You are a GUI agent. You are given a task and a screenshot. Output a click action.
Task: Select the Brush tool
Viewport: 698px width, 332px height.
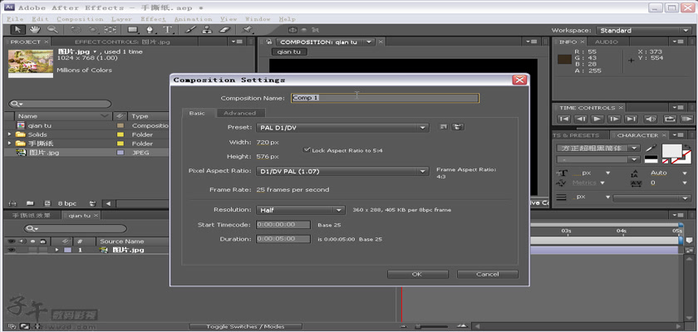[190, 30]
